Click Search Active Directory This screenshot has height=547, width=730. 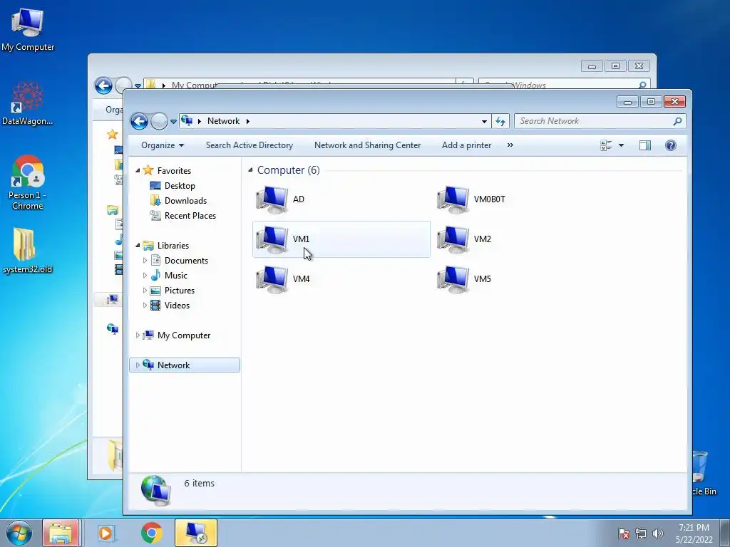click(250, 145)
